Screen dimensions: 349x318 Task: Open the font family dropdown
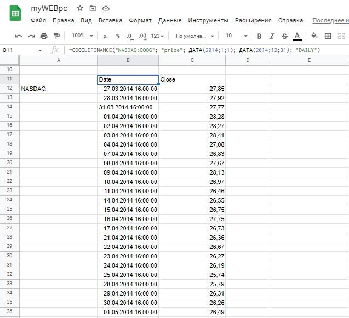pyautogui.click(x=194, y=36)
